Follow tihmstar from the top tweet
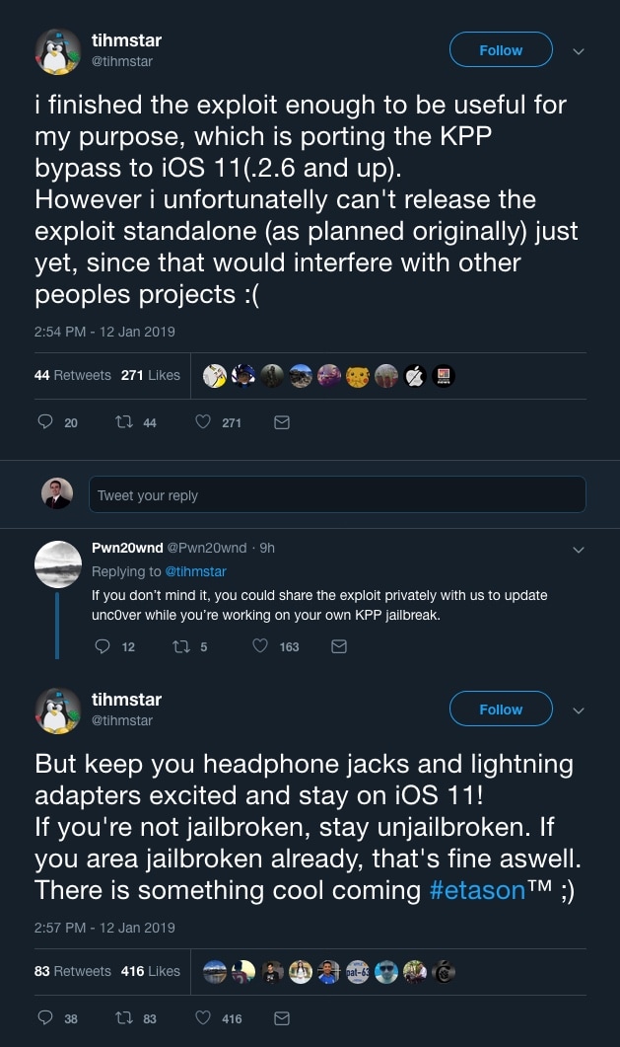 point(501,50)
